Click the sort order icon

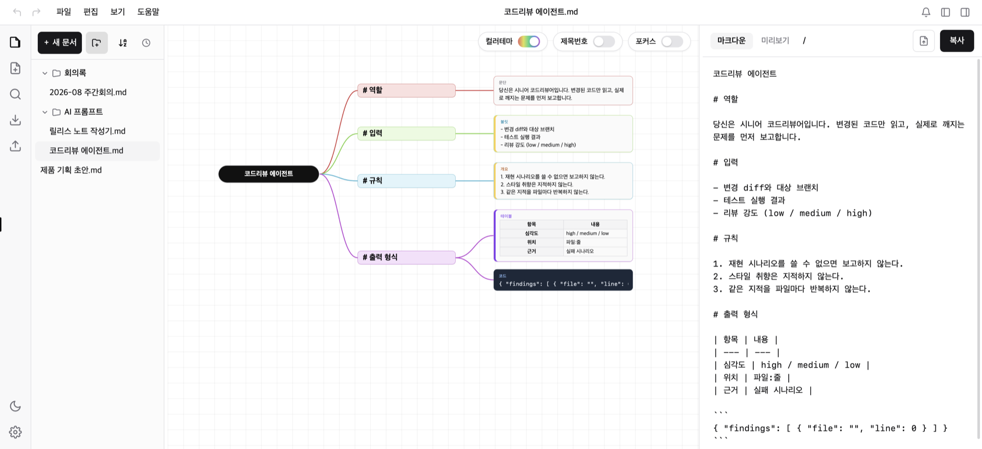123,43
